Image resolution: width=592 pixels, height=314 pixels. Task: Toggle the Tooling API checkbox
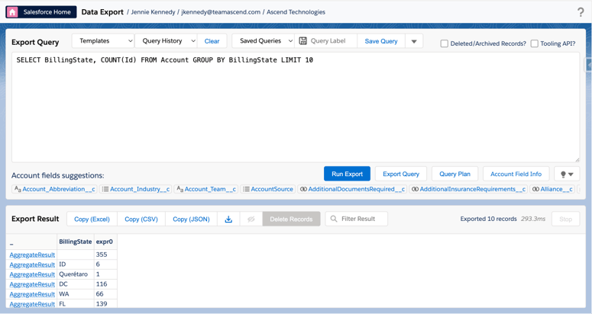click(x=534, y=43)
